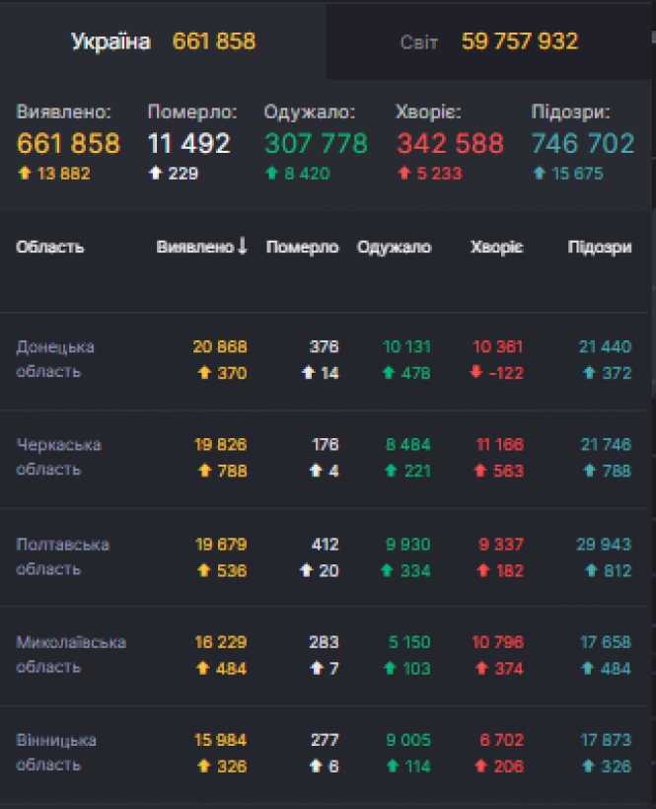Sort table by Одужало column header
Image resolution: width=656 pixels, height=809 pixels.
point(394,248)
